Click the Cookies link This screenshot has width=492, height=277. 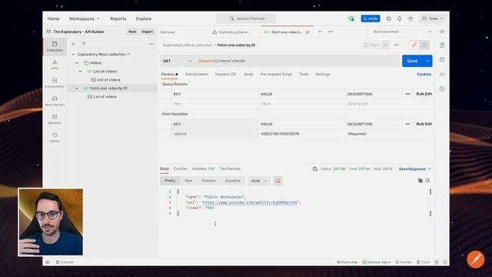point(424,75)
